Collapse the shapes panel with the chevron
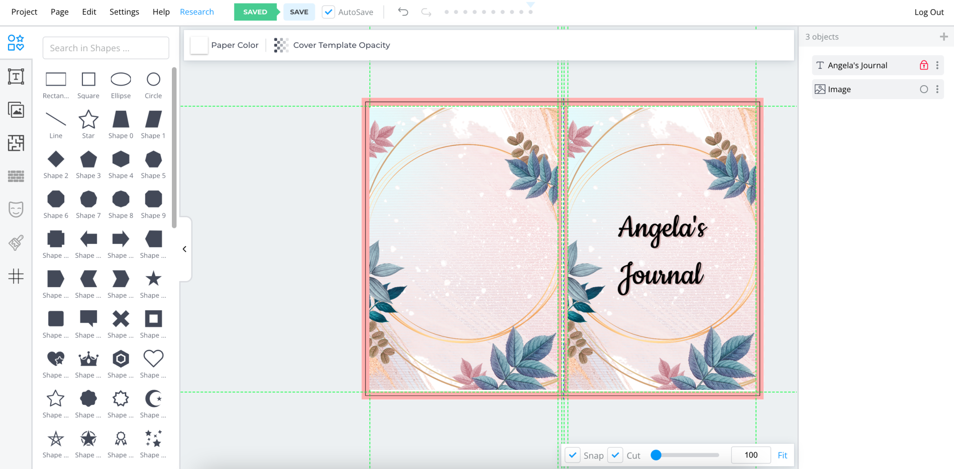Viewport: 954px width, 469px height. point(184,249)
